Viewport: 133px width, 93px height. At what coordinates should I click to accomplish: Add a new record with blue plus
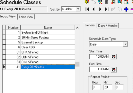click(126, 9)
